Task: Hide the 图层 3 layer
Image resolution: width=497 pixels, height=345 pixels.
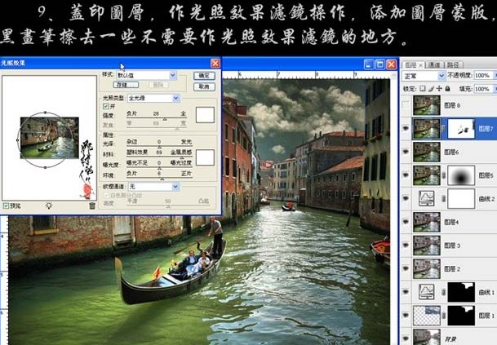Action: [406, 245]
